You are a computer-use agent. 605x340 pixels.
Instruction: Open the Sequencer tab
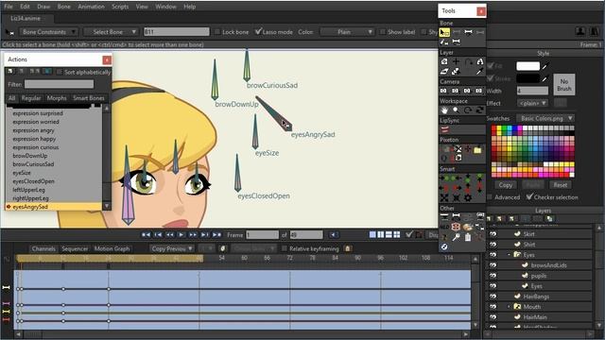(75, 248)
